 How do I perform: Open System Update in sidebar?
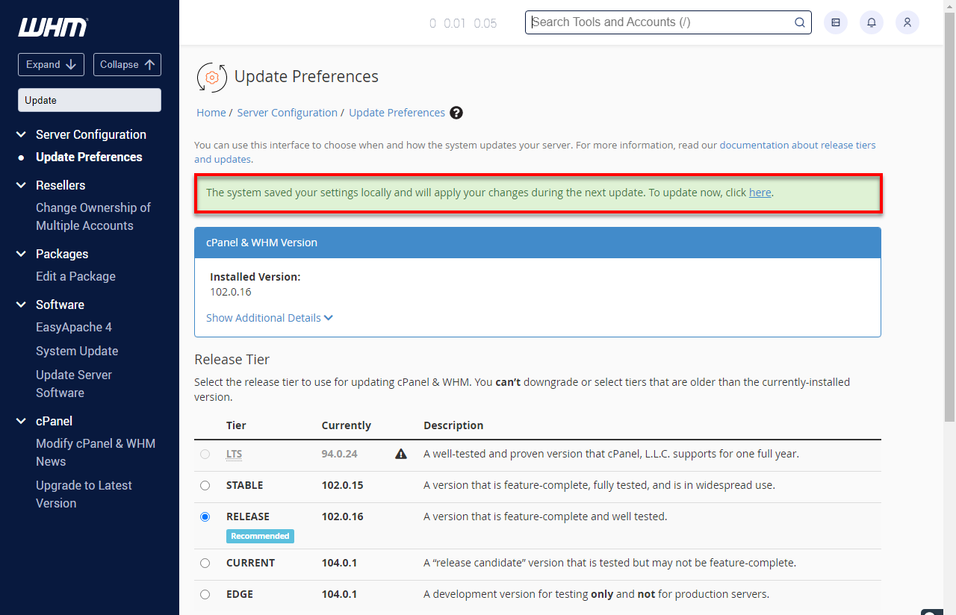77,351
